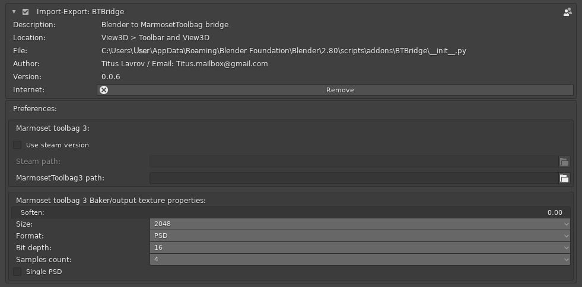The width and height of the screenshot is (582, 287).
Task: Click the addon file path text
Action: pos(284,51)
